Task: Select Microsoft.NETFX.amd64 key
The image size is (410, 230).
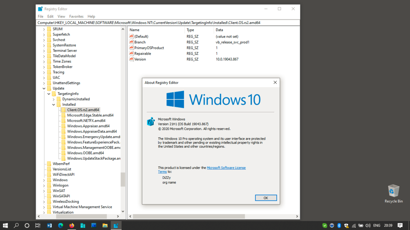Action: (86, 121)
